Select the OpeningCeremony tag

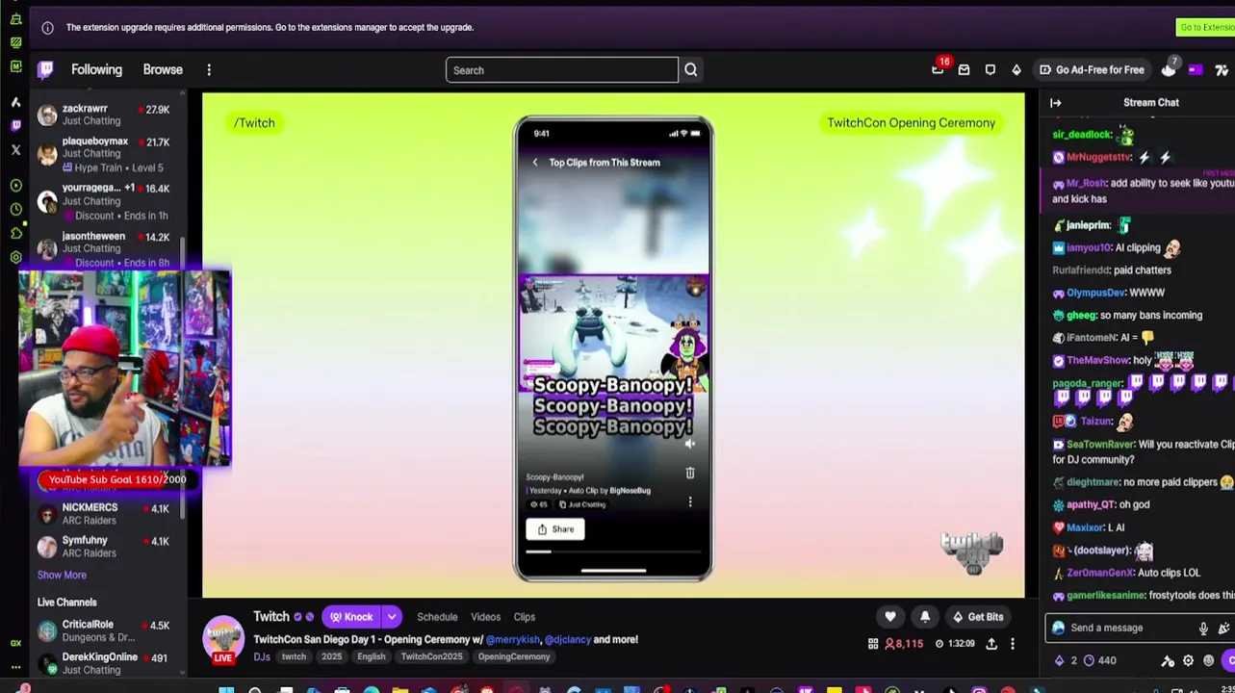pos(514,656)
